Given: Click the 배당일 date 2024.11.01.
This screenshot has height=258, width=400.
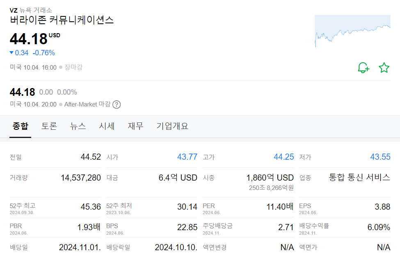Looking at the screenshot, I should (80, 247).
